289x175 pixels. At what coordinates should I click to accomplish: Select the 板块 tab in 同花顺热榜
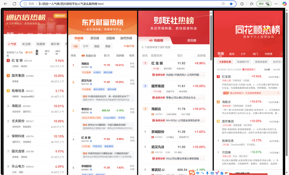pyautogui.click(x=232, y=54)
